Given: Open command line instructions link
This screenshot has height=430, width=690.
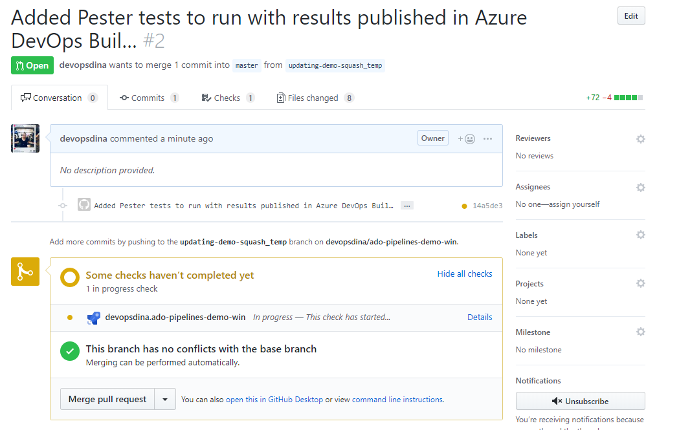Looking at the screenshot, I should pyautogui.click(x=397, y=400).
